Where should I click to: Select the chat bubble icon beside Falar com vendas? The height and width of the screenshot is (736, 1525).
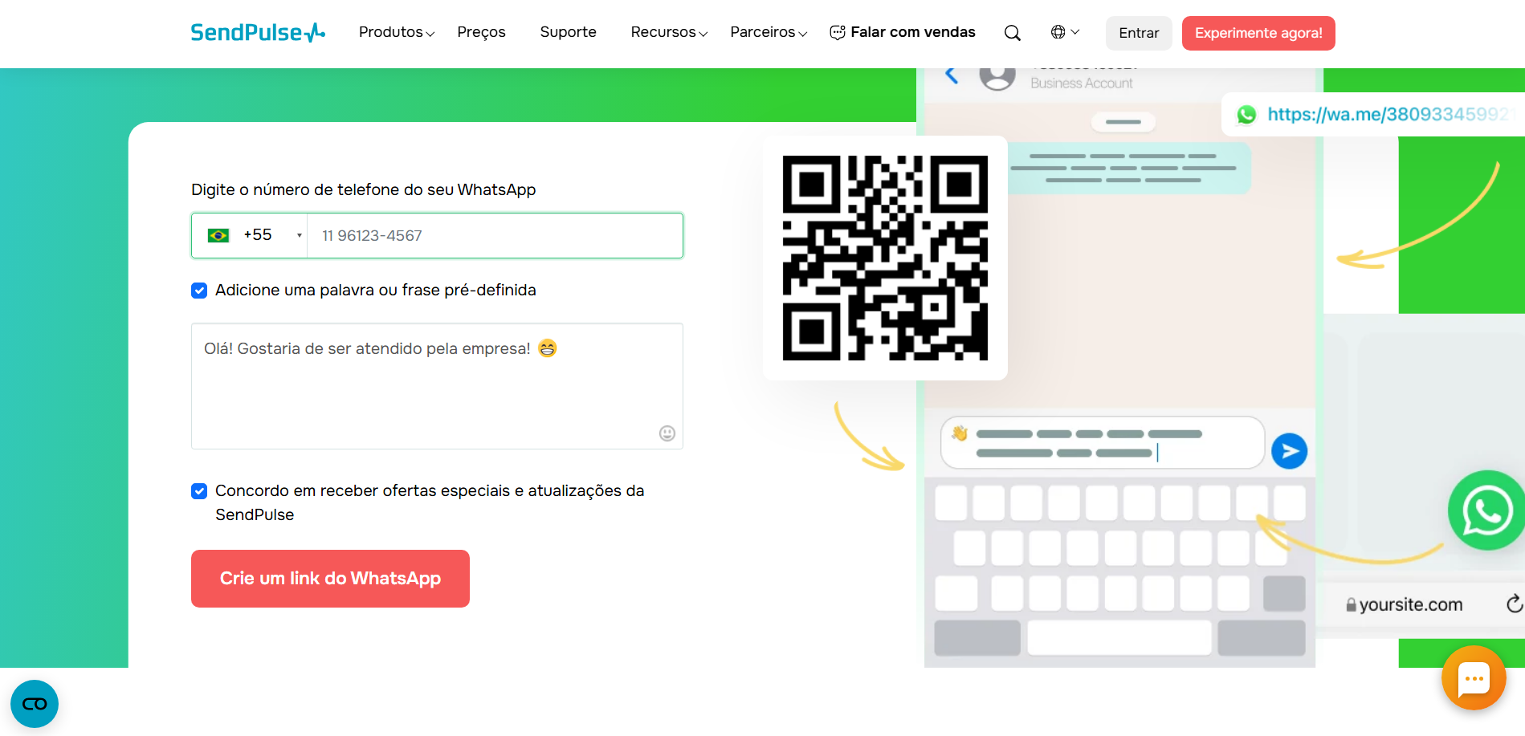click(838, 32)
